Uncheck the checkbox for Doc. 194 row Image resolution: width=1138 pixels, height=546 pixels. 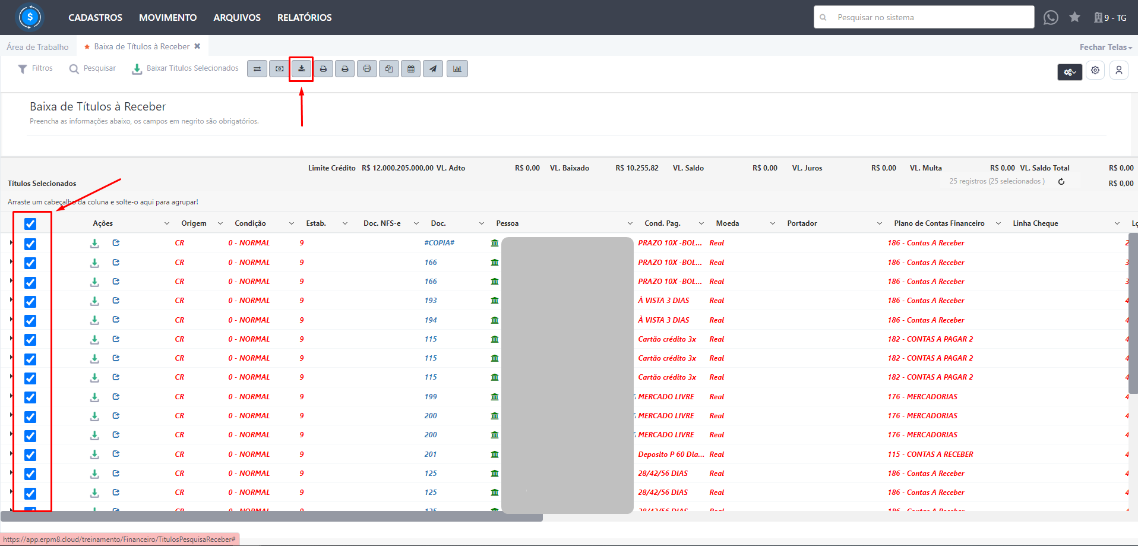tap(30, 321)
